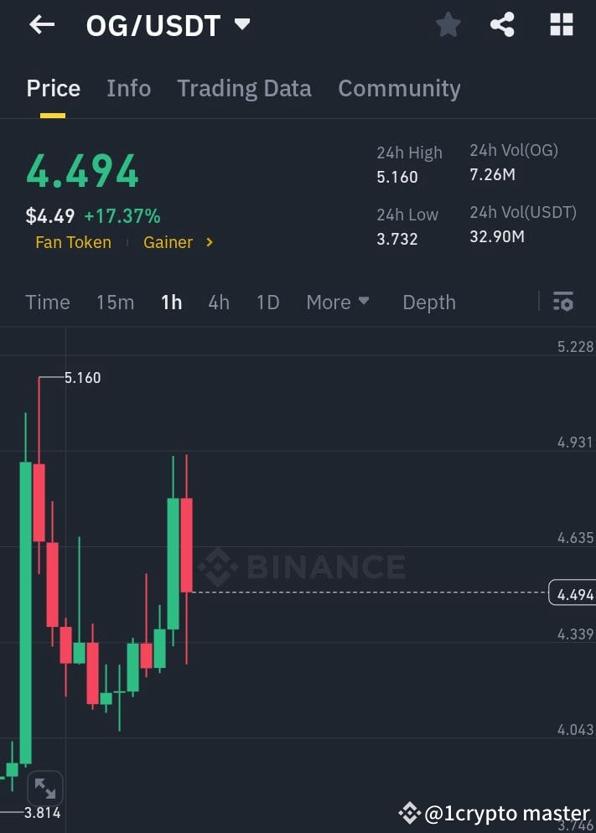Viewport: 596px width, 833px height.
Task: Show the Depth chart view
Action: click(429, 303)
